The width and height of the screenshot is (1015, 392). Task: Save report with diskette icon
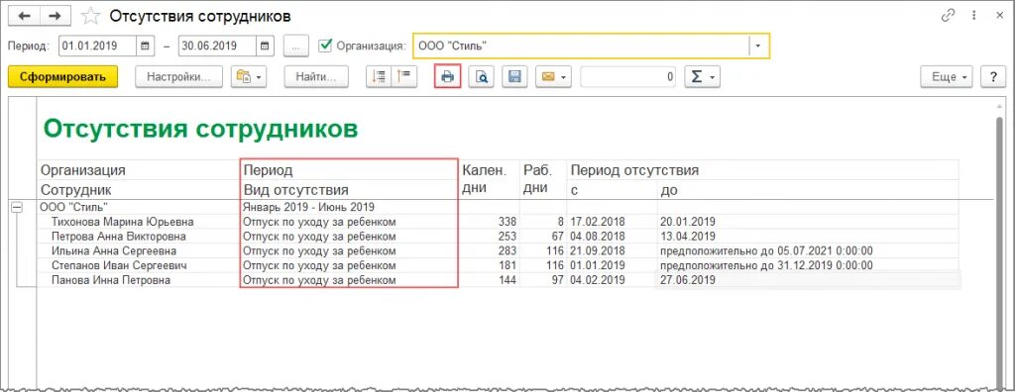pyautogui.click(x=514, y=77)
